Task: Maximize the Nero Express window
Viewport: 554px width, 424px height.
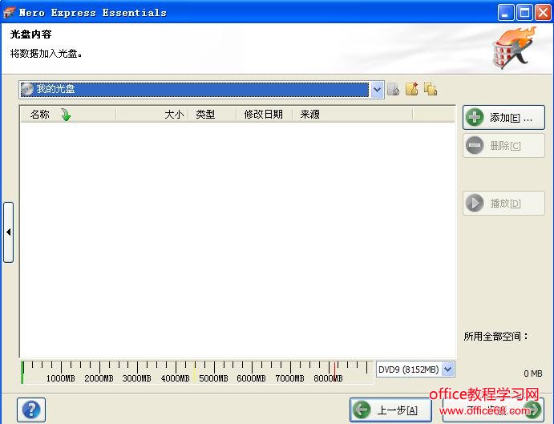Action: (524, 13)
